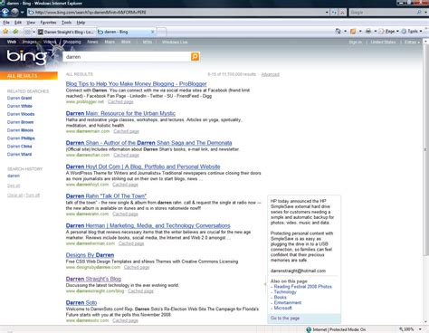Click the Print toolbar icon
This screenshot has height=333, width=429.
(x=368, y=31)
